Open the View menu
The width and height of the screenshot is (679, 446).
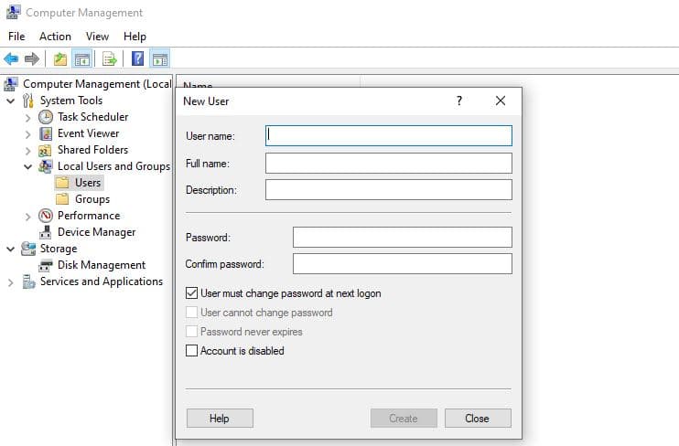[97, 37]
